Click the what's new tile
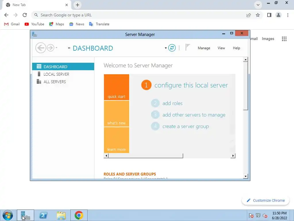The width and height of the screenshot is (294, 221). [117, 114]
